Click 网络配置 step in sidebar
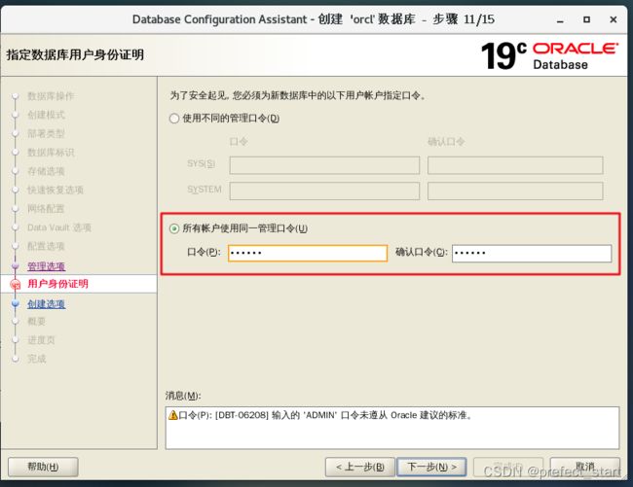Image resolution: width=633 pixels, height=487 pixels. pyautogui.click(x=47, y=209)
